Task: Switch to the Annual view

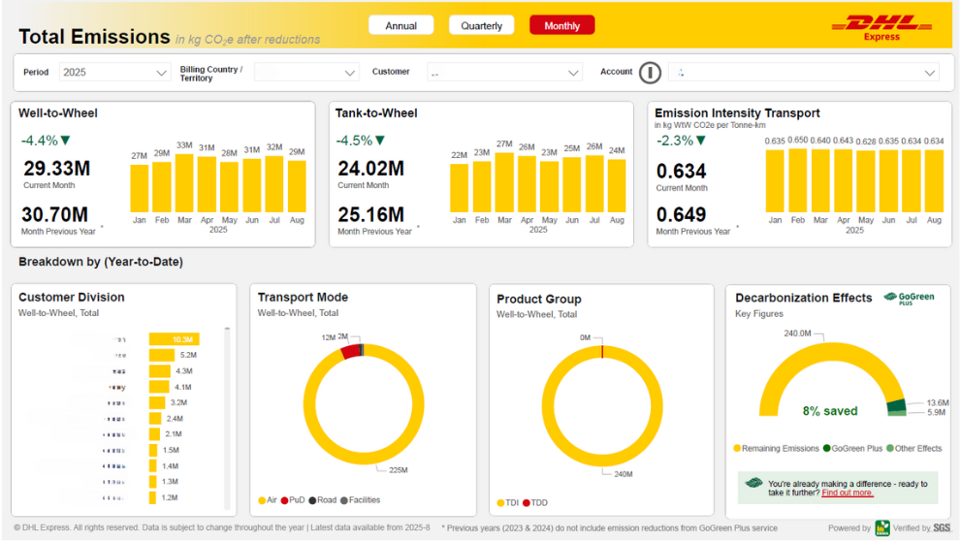Action: point(400,26)
